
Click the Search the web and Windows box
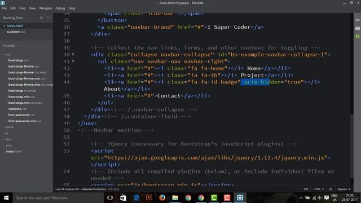point(58,198)
